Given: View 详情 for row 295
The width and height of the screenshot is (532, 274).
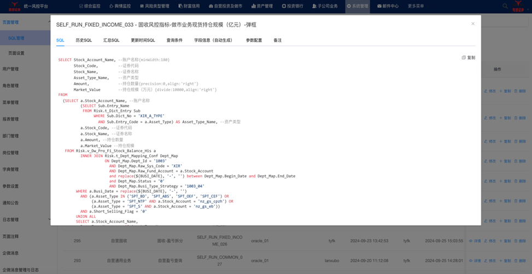Looking at the screenshot, I should tap(475, 241).
